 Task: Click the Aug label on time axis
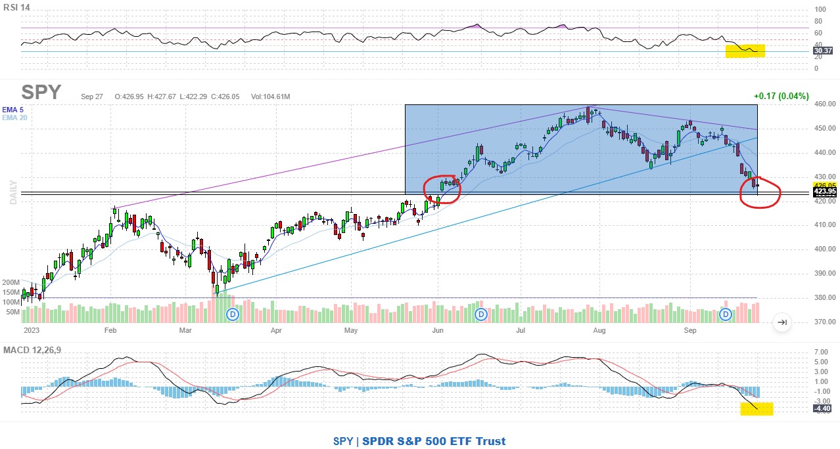tap(599, 331)
